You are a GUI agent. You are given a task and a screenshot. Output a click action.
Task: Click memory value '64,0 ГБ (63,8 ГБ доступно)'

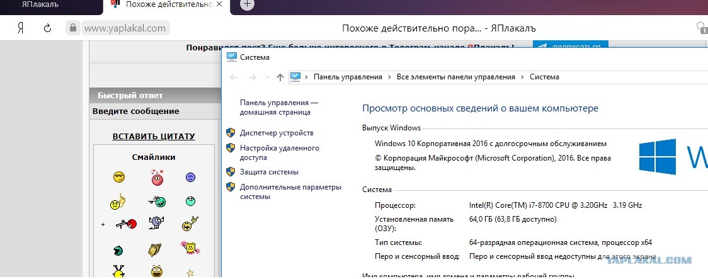click(513, 219)
